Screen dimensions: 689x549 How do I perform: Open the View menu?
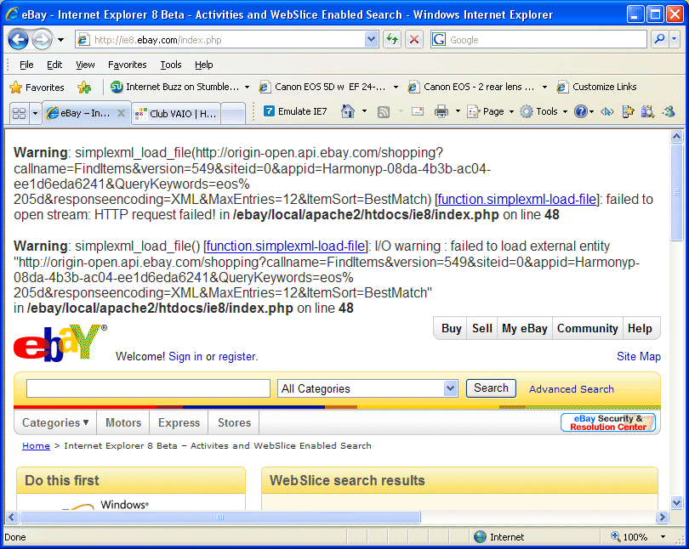(85, 65)
